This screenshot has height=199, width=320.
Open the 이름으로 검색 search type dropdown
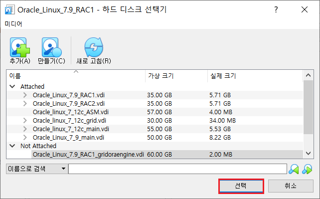pyautogui.click(x=37, y=169)
